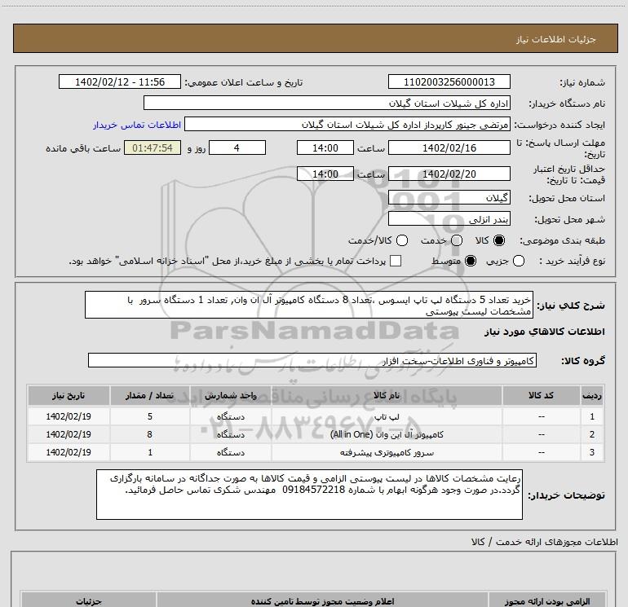Image resolution: width=628 pixels, height=607 pixels.
Task: Click need date 1402/02/19 in laptop row
Action: (x=68, y=416)
